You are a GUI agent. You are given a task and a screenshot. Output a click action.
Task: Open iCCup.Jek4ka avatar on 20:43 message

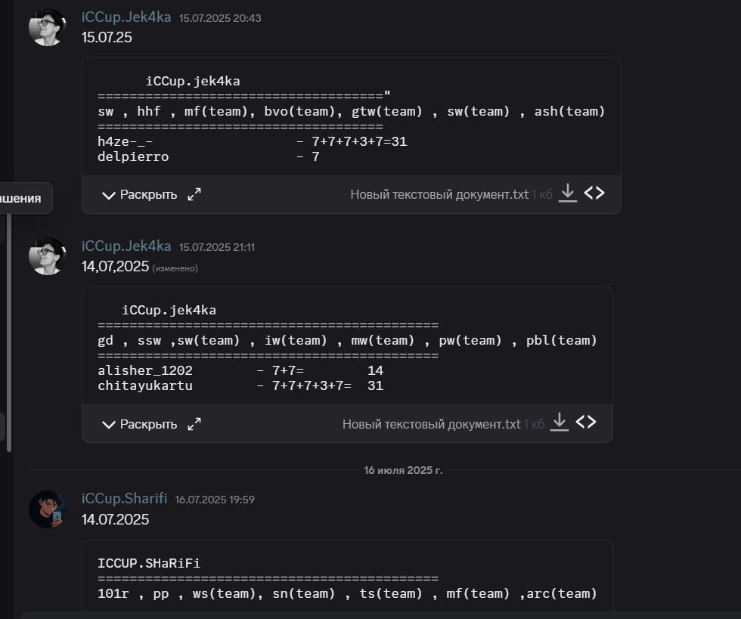point(47,27)
